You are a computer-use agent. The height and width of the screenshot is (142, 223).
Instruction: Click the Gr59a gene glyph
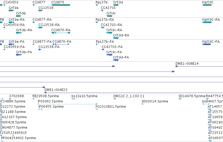pos(11,10)
